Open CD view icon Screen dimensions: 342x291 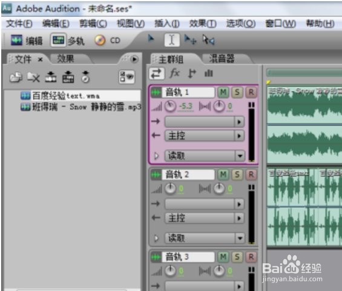(100, 41)
